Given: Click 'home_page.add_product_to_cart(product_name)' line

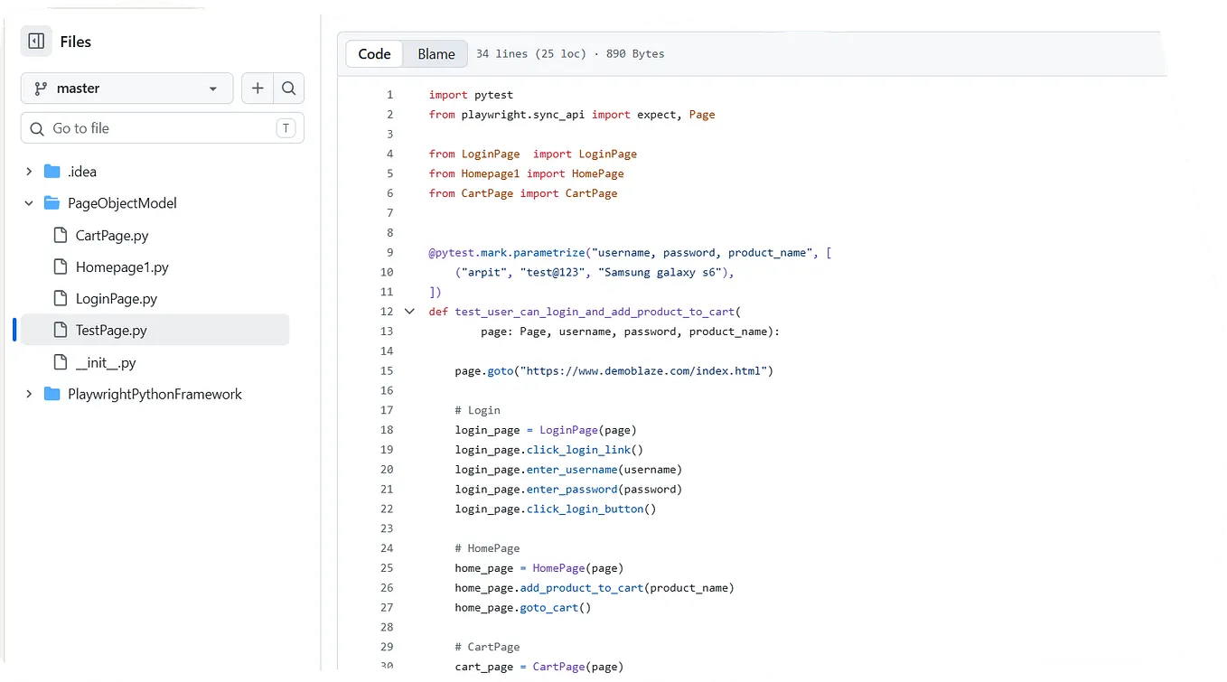Looking at the screenshot, I should coord(595,588).
